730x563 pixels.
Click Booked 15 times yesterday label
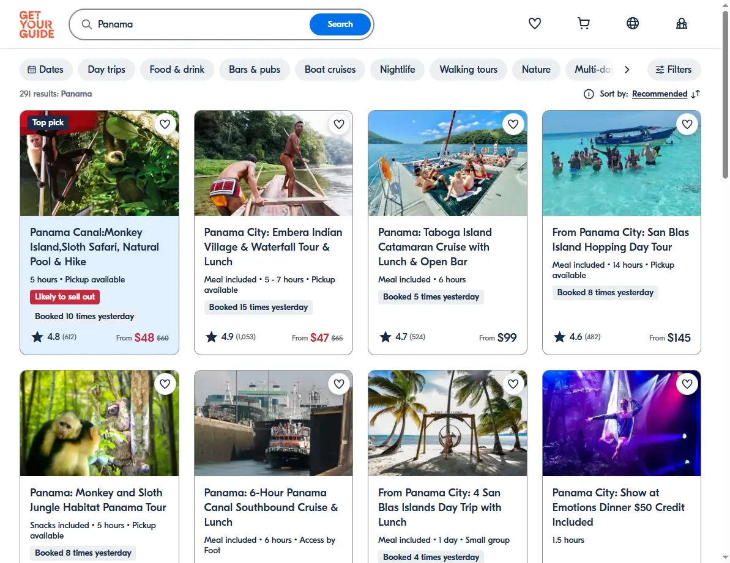coord(258,307)
